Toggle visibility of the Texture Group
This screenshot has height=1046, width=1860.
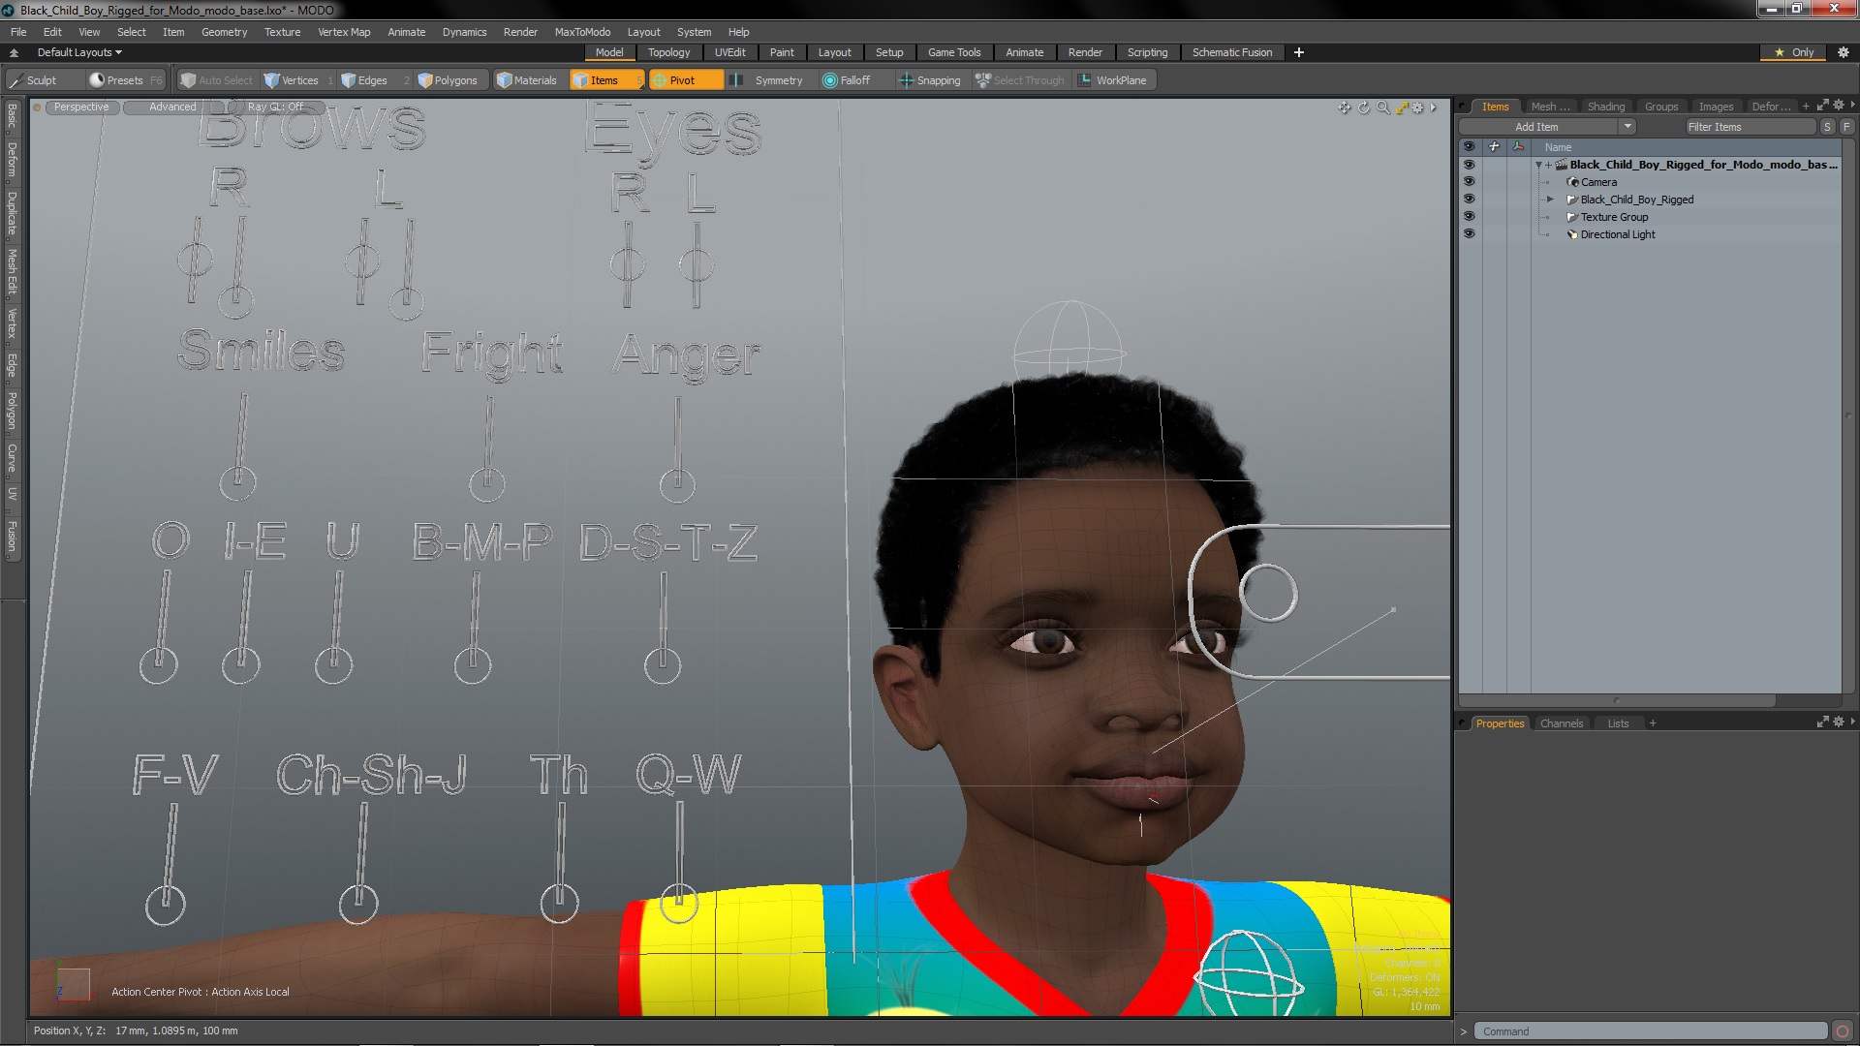(1469, 217)
